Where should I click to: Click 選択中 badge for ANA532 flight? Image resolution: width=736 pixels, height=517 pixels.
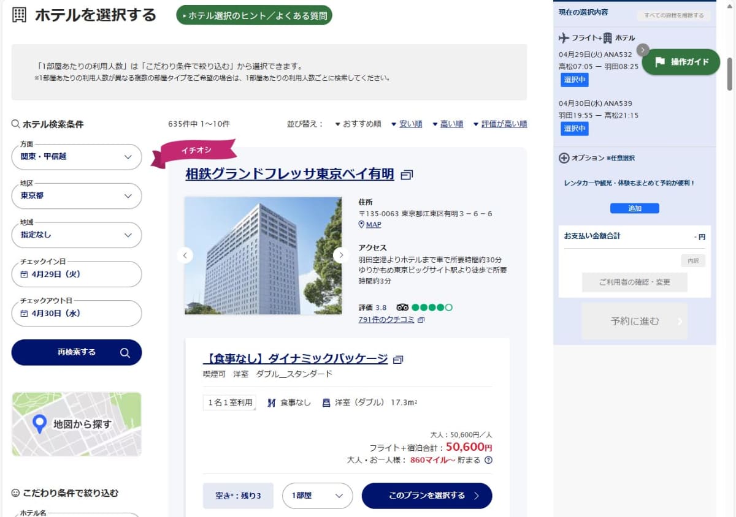tap(574, 80)
